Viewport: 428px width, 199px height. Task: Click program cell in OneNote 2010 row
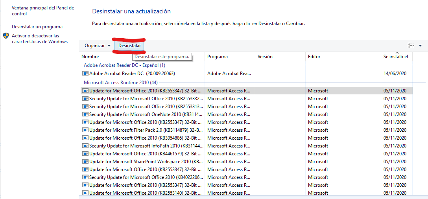(229, 114)
